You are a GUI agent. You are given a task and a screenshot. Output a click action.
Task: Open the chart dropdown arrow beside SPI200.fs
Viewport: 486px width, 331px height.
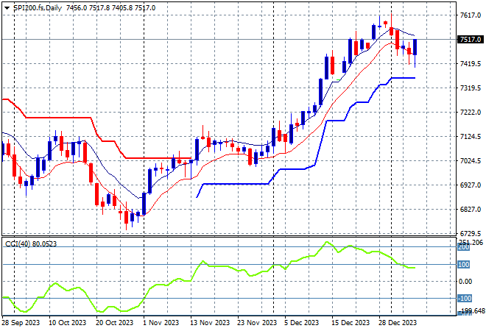(x=5, y=7)
